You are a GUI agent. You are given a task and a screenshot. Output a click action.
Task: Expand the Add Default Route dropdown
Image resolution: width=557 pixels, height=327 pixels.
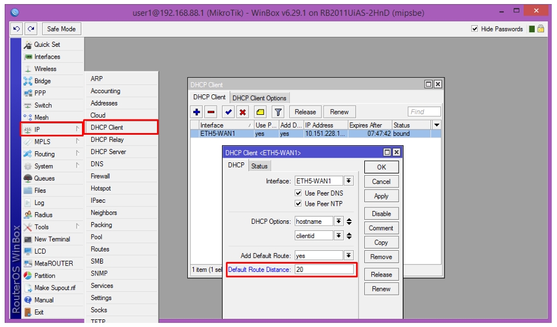pos(349,256)
